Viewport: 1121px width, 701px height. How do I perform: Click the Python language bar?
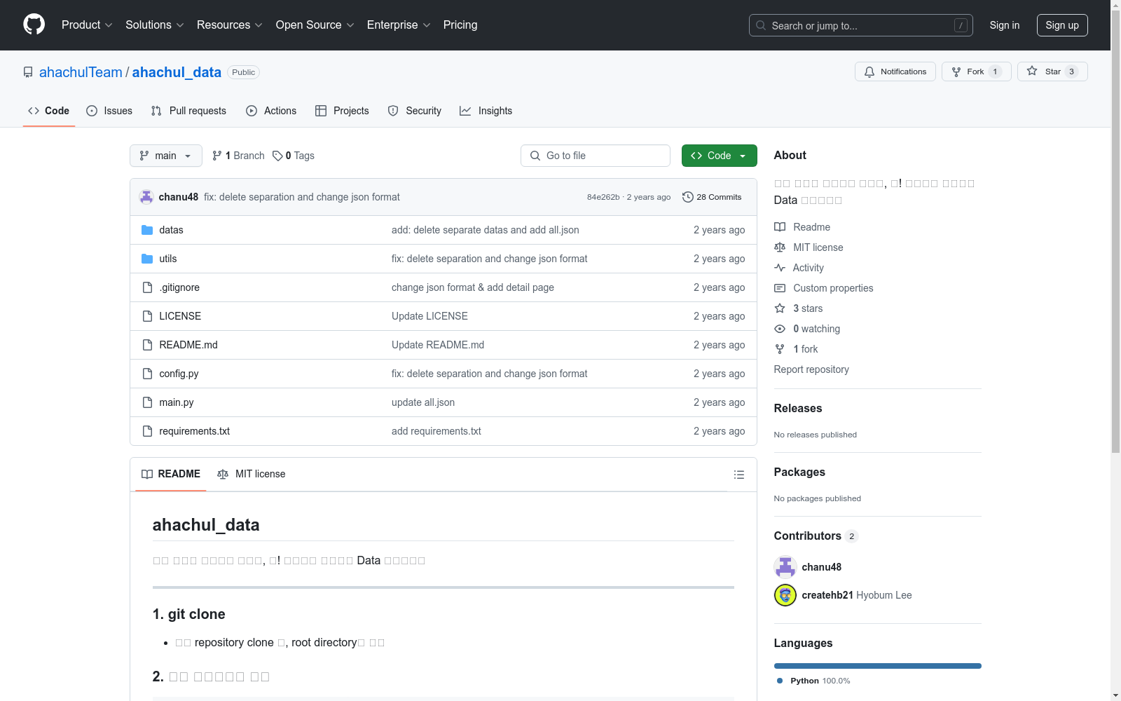(x=878, y=666)
